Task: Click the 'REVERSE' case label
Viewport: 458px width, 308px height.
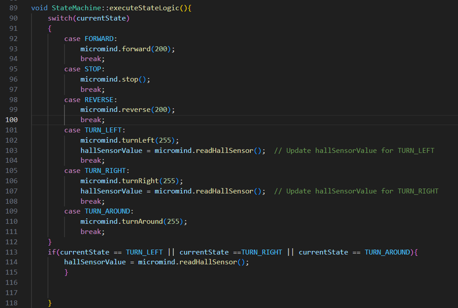Action: point(99,99)
